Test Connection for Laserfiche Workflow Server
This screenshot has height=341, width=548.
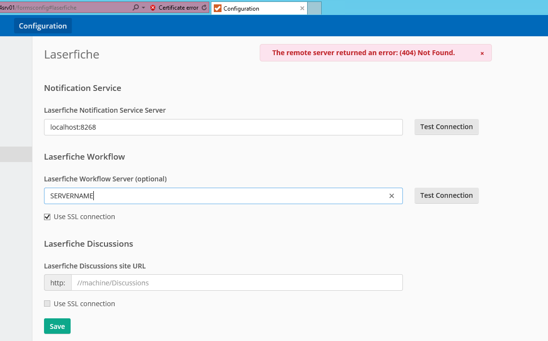[446, 196]
